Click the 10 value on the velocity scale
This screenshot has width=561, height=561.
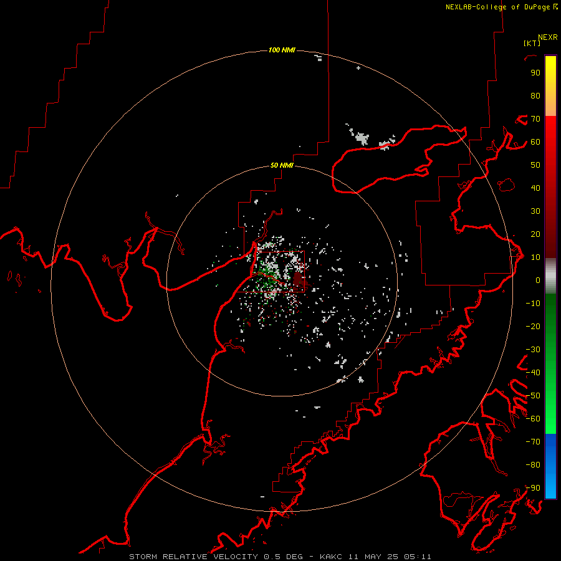(x=535, y=257)
